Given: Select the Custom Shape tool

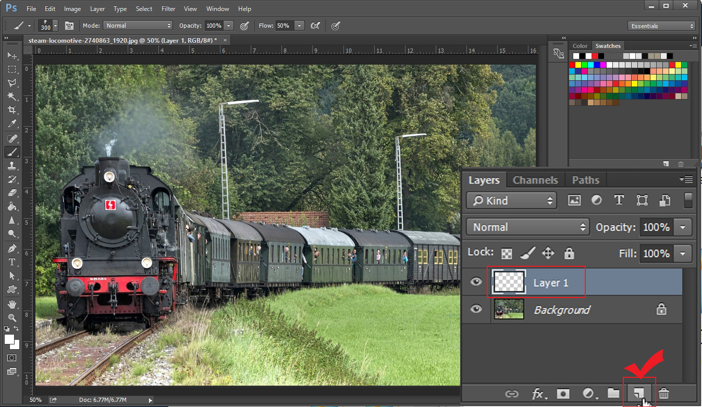Looking at the screenshot, I should pyautogui.click(x=12, y=289).
